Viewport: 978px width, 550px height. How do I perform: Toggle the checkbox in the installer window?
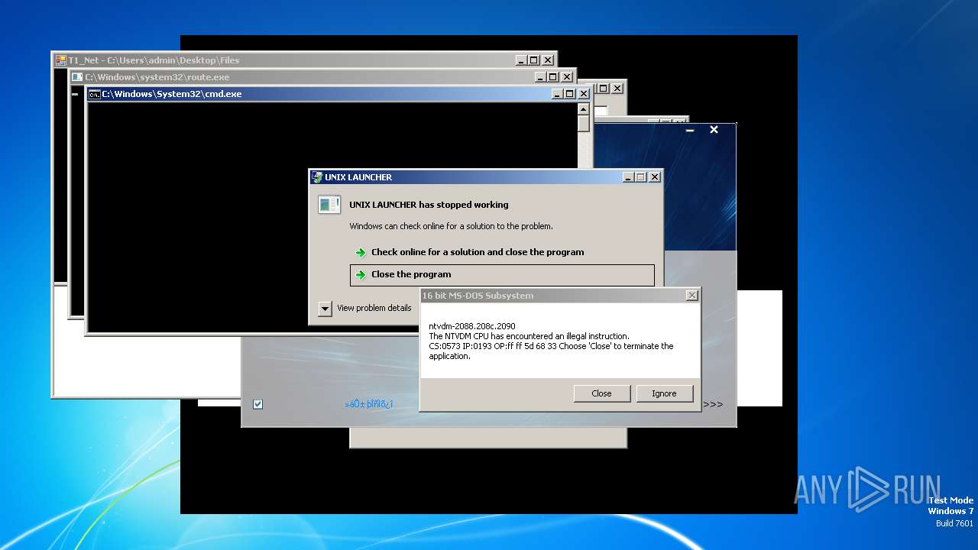tap(258, 404)
